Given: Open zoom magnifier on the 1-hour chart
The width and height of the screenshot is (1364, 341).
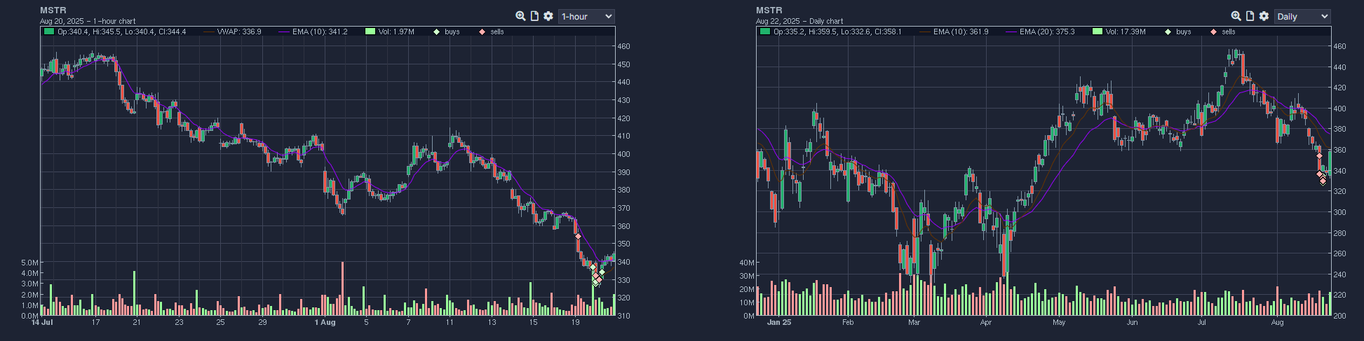Looking at the screenshot, I should [520, 16].
